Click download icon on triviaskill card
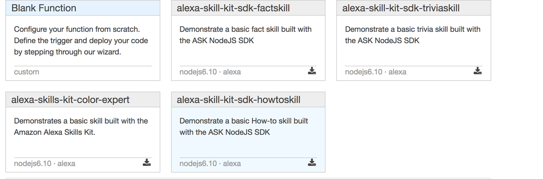The width and height of the screenshot is (543, 179). (x=477, y=71)
